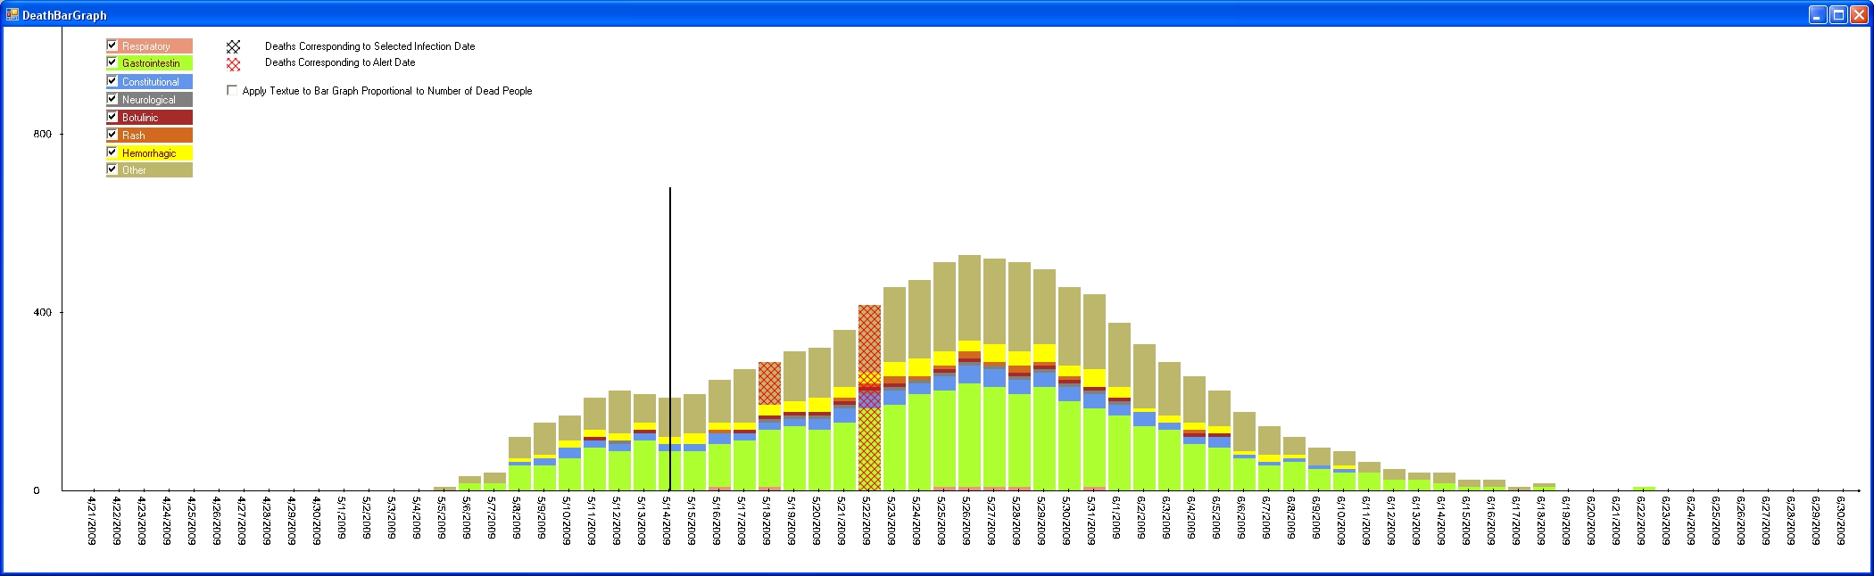The width and height of the screenshot is (1874, 576).
Task: Maximize the DeathBarGraph window
Action: (x=1838, y=14)
